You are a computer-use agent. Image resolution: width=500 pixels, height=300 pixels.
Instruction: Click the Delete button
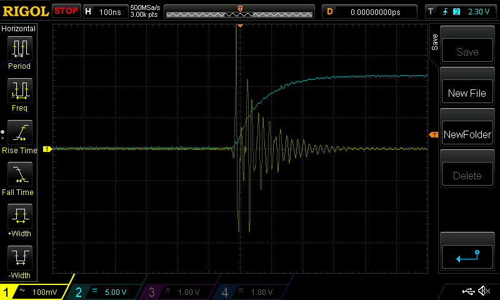(x=467, y=174)
